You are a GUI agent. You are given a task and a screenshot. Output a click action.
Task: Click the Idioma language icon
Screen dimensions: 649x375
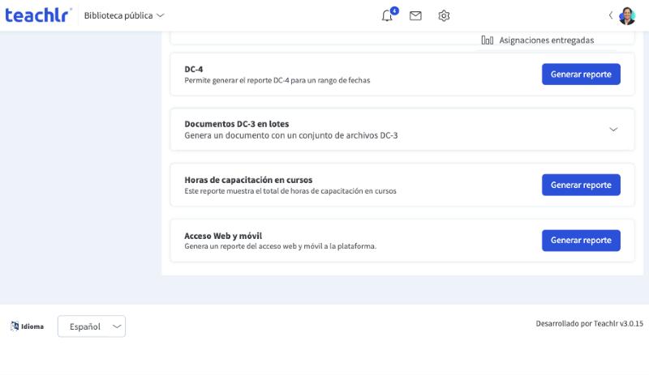(15, 326)
